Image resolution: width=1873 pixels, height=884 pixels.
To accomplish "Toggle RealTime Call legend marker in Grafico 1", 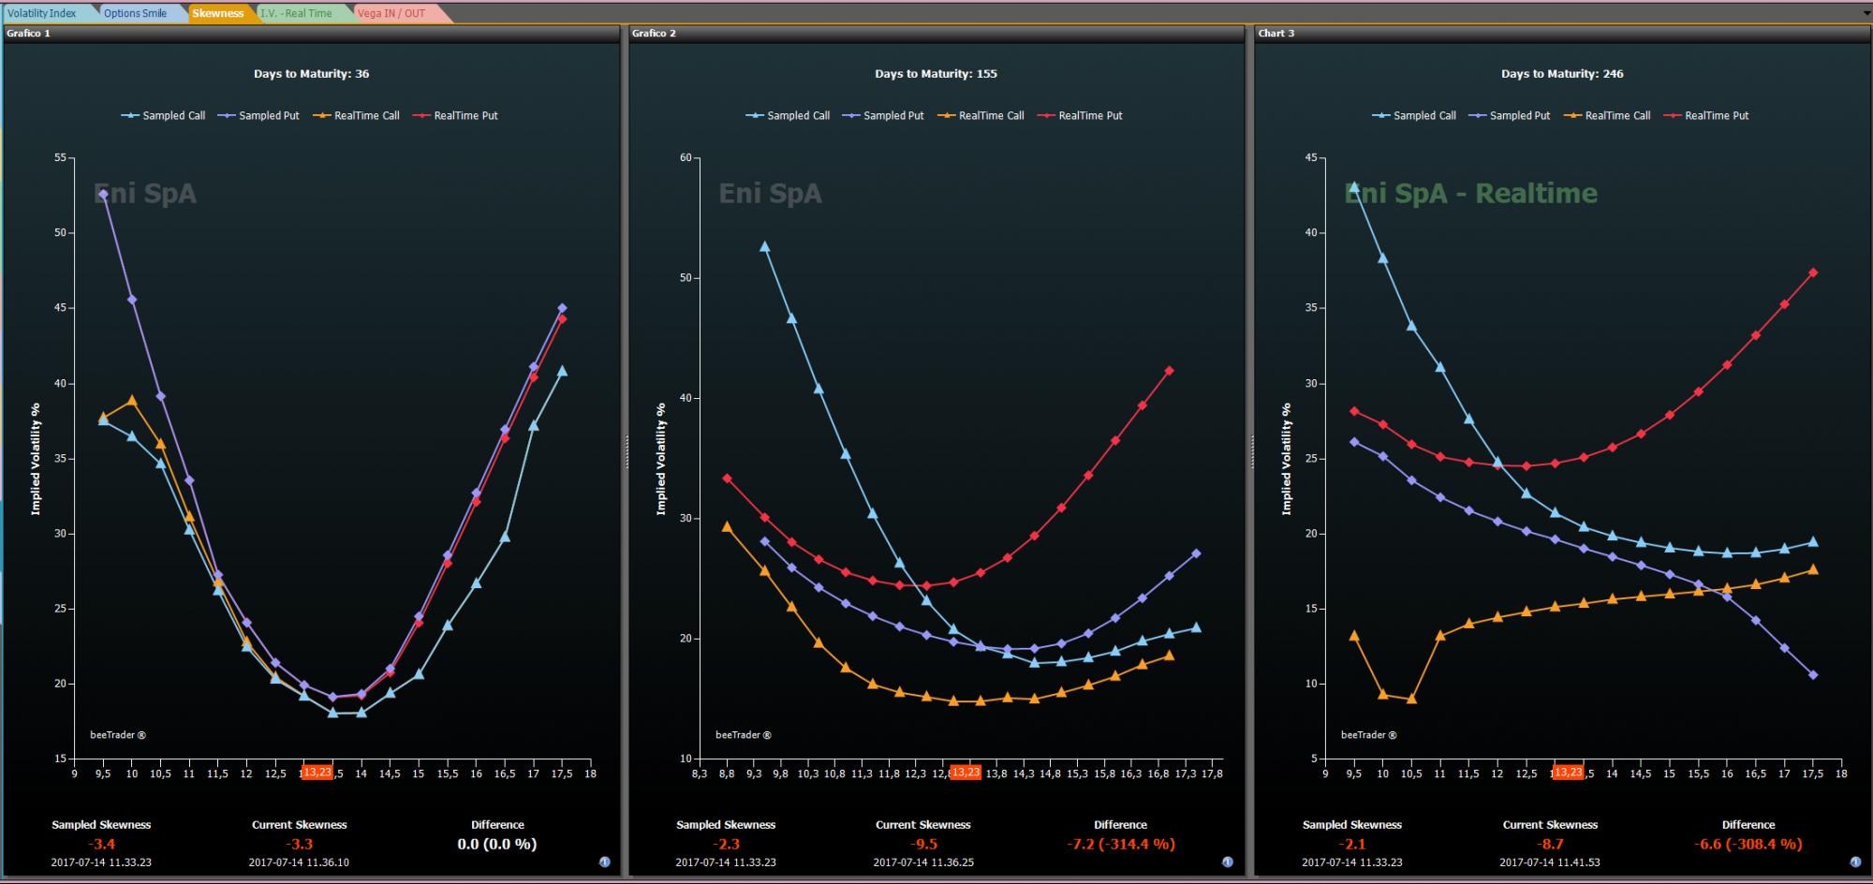I will click(321, 116).
